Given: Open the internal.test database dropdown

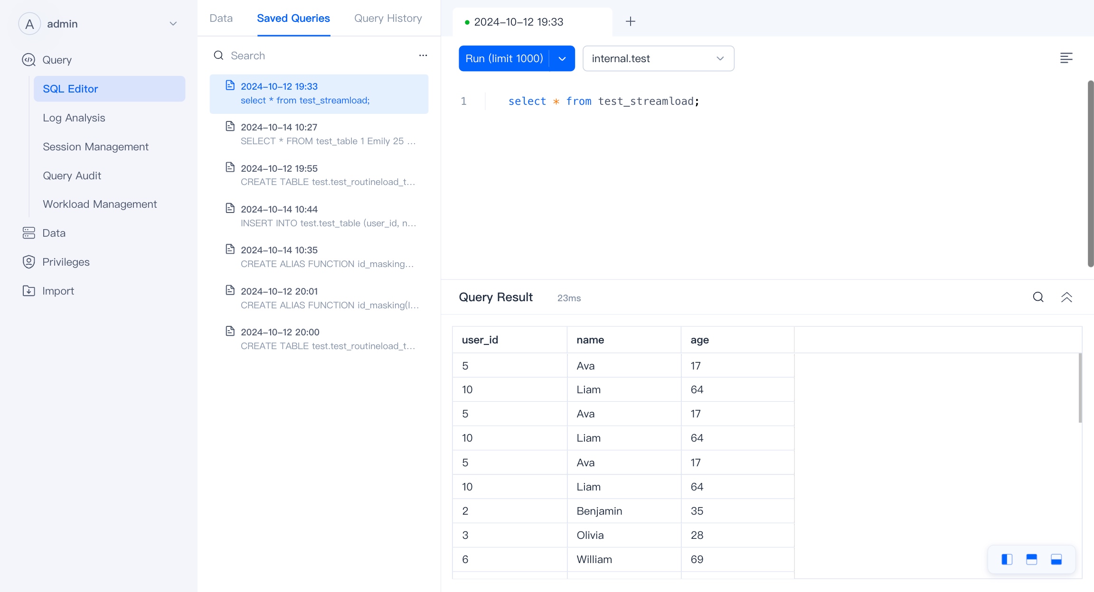Looking at the screenshot, I should point(658,58).
